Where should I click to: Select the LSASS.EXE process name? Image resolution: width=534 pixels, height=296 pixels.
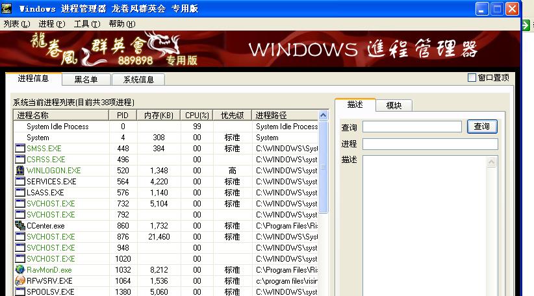click(x=45, y=192)
